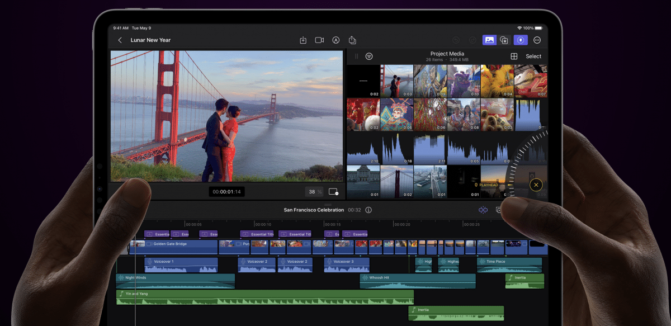
Task: Open the effects and titles browser icon
Action: pos(505,40)
